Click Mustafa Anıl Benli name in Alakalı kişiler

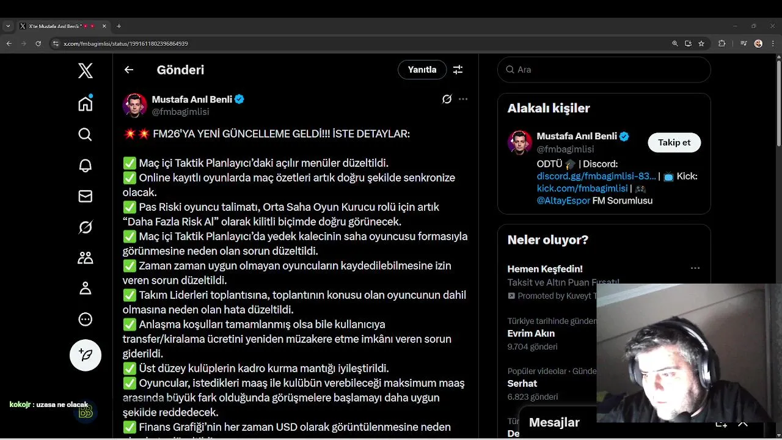click(577, 136)
